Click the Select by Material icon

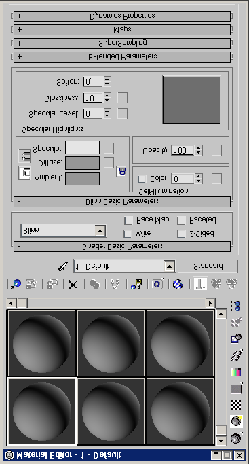[x=236, y=323]
